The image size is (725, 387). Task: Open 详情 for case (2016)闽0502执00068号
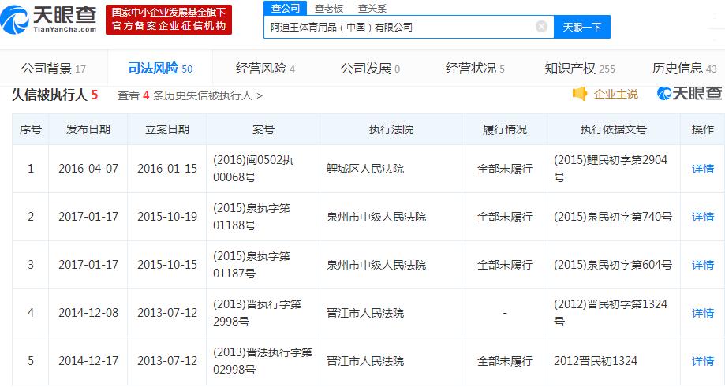point(702,169)
